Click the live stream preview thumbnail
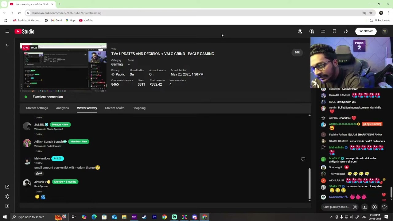Image resolution: width=393 pixels, height=221 pixels. [63, 68]
